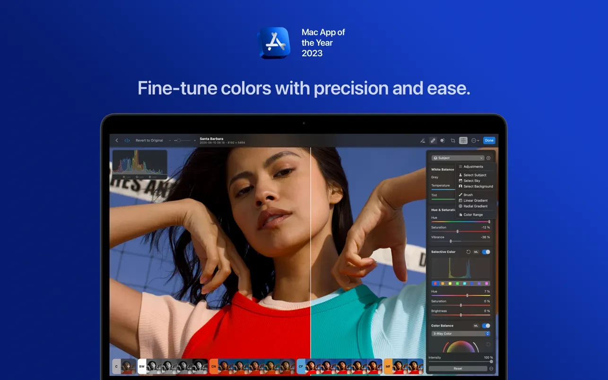This screenshot has width=608, height=380.
Task: Choose the Brush masking tool
Action: (x=468, y=194)
